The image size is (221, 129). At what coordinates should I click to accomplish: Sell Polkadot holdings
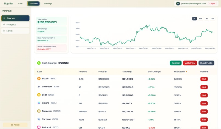[x=204, y=127]
